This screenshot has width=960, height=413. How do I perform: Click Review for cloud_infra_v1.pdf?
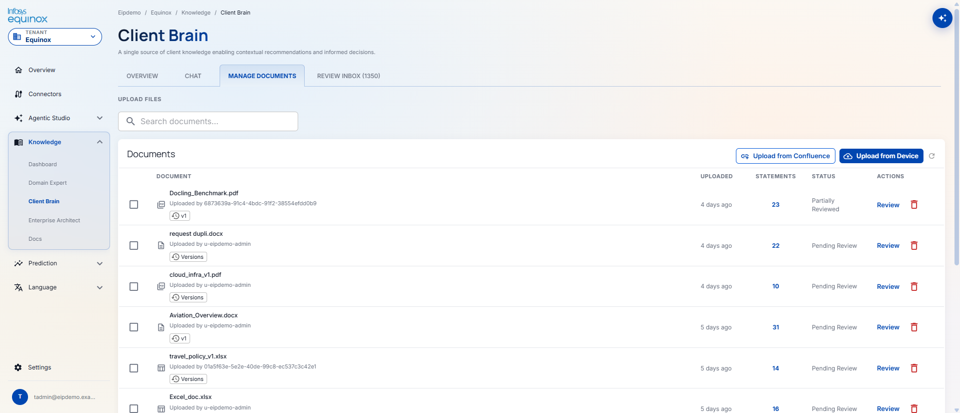click(888, 286)
